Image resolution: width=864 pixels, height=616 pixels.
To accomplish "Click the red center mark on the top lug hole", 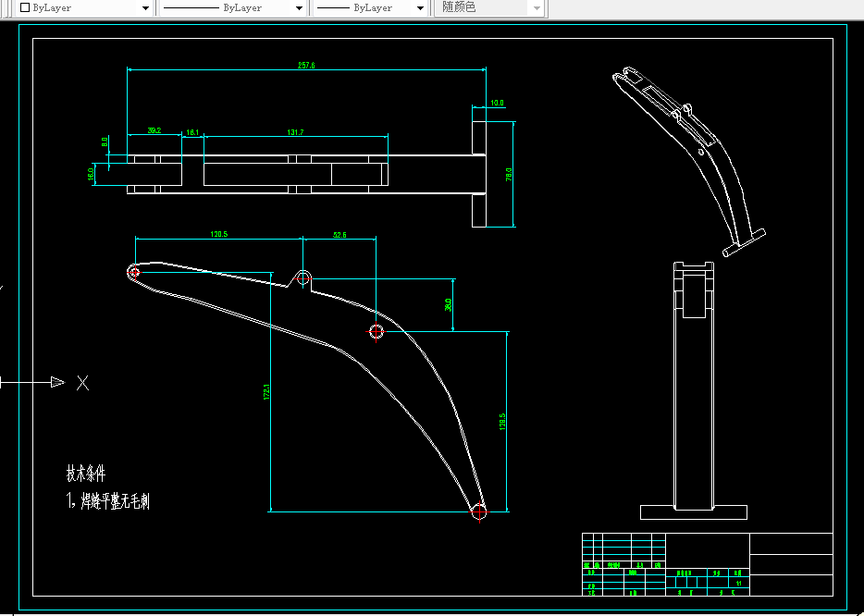I will click(302, 278).
